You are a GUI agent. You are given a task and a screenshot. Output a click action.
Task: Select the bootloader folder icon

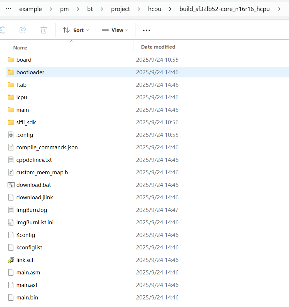[11, 72]
